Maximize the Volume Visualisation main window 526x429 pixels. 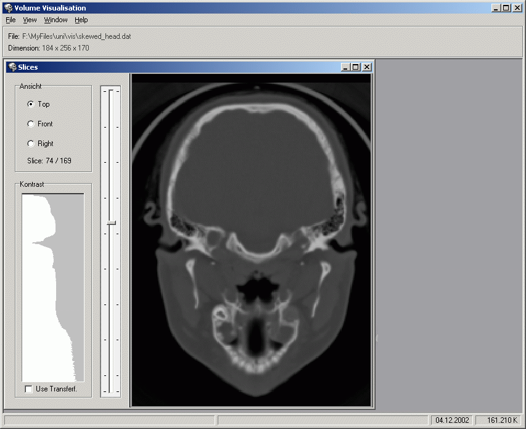pyautogui.click(x=506, y=8)
